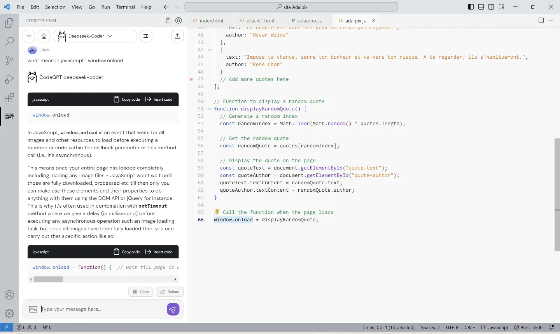Open the Help menu
The width and height of the screenshot is (560, 334).
(x=146, y=7)
